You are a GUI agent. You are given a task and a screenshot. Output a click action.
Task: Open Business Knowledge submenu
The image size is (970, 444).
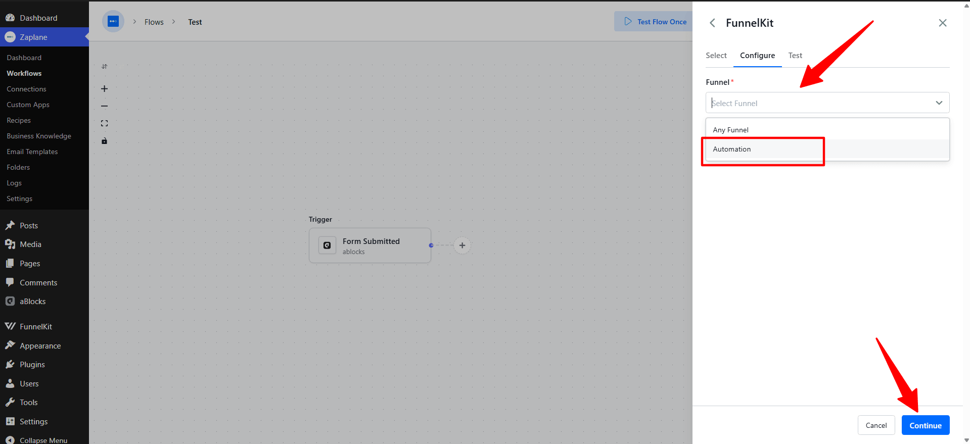pos(39,136)
